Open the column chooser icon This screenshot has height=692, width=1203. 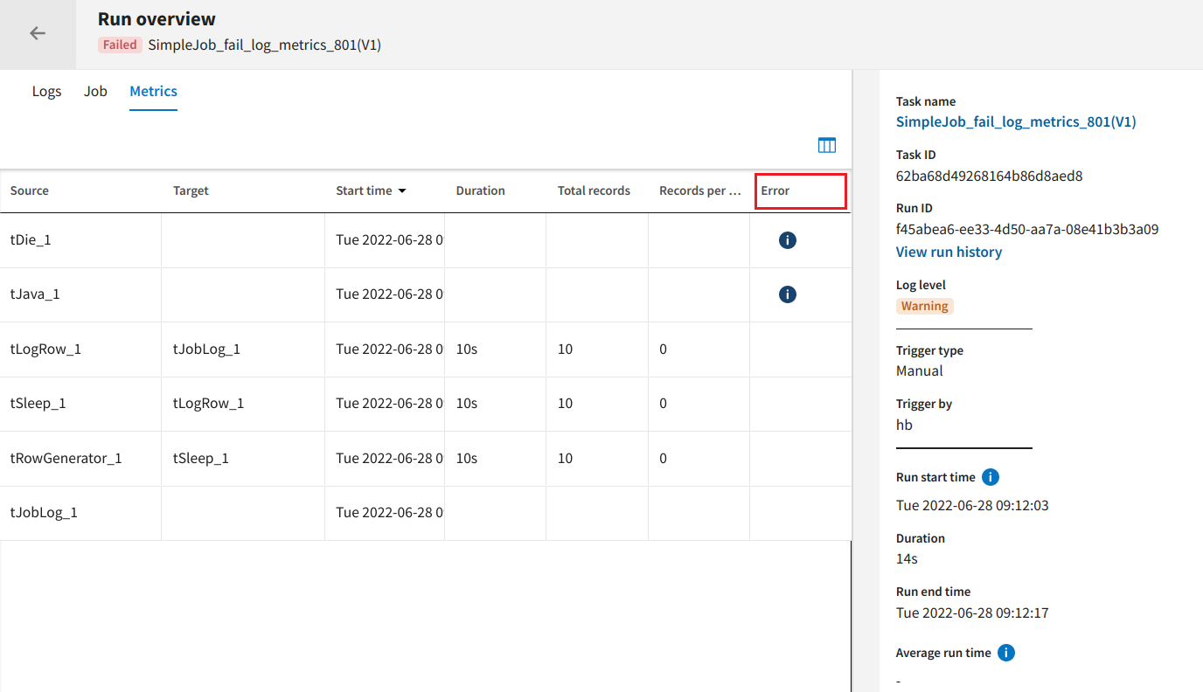(x=826, y=145)
